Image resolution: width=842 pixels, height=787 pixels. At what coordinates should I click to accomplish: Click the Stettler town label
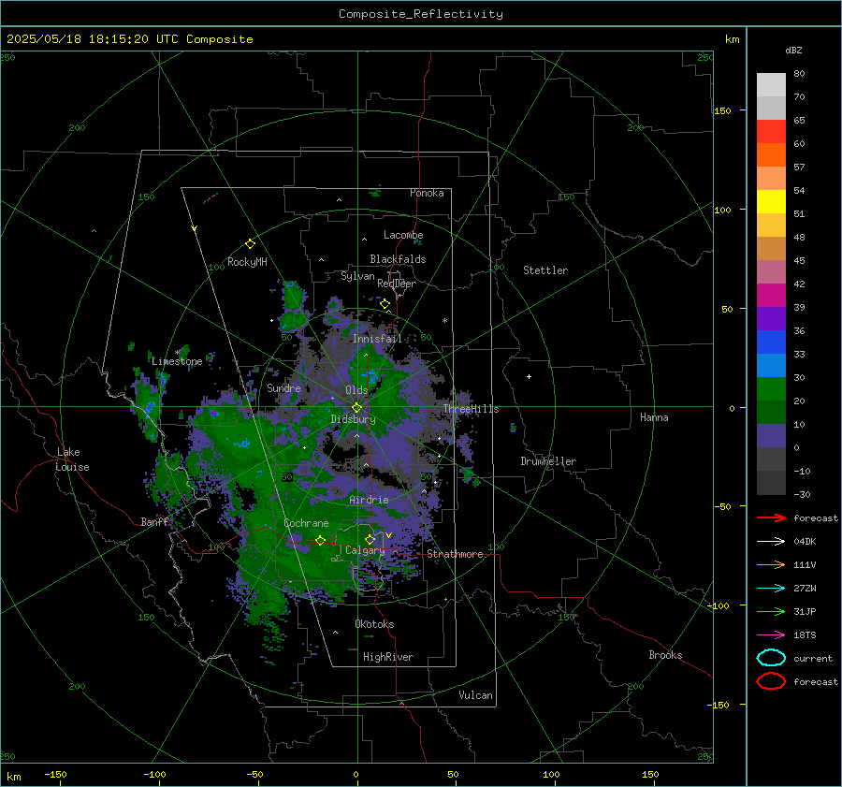click(x=545, y=270)
